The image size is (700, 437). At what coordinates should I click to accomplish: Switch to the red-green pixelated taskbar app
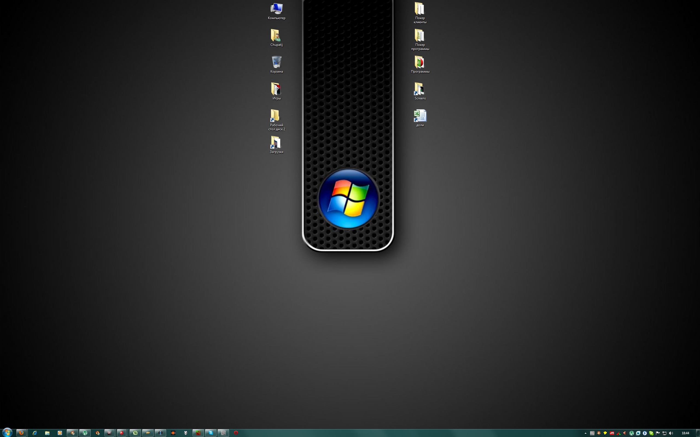pos(198,433)
